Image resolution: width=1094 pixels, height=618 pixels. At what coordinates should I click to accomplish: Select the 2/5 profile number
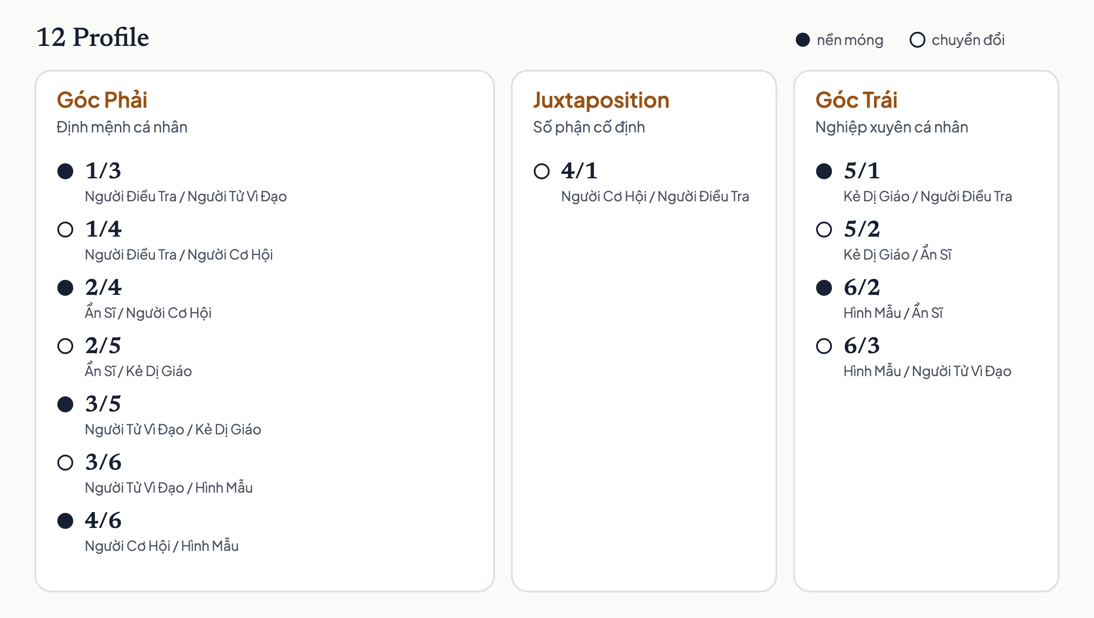103,346
